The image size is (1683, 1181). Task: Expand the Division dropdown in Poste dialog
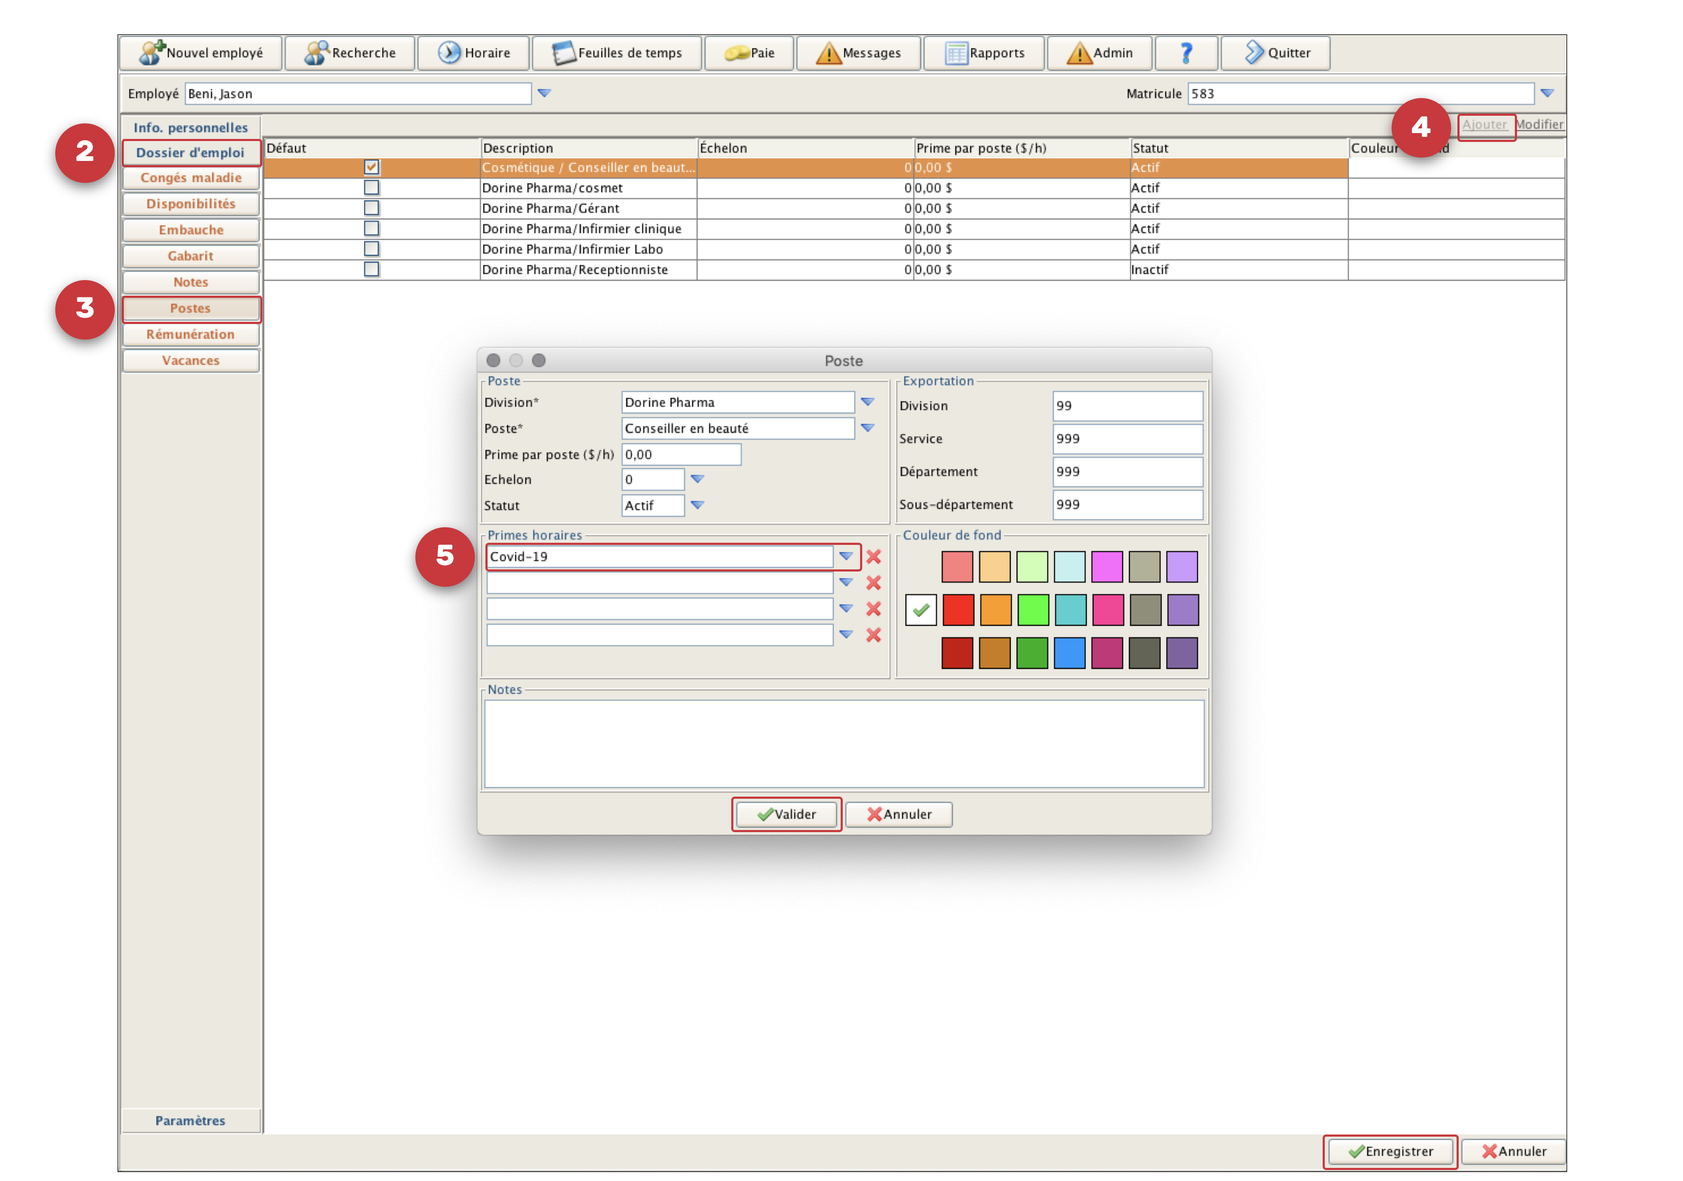[867, 402]
